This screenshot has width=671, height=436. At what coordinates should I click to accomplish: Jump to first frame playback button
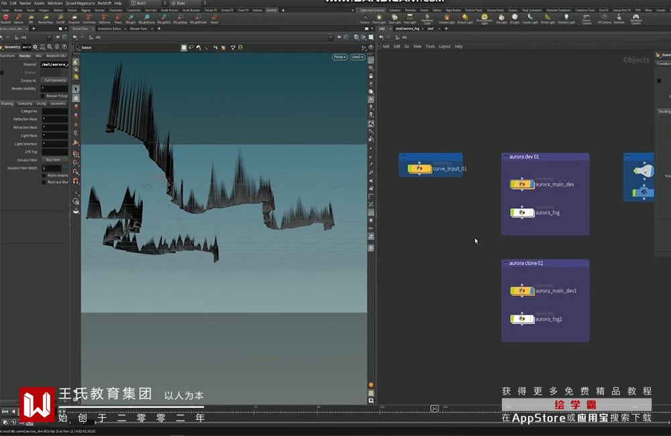coord(5,412)
